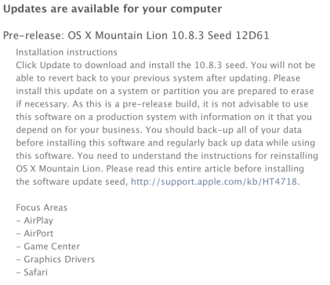Select the AirPort focus area item

click(38, 233)
